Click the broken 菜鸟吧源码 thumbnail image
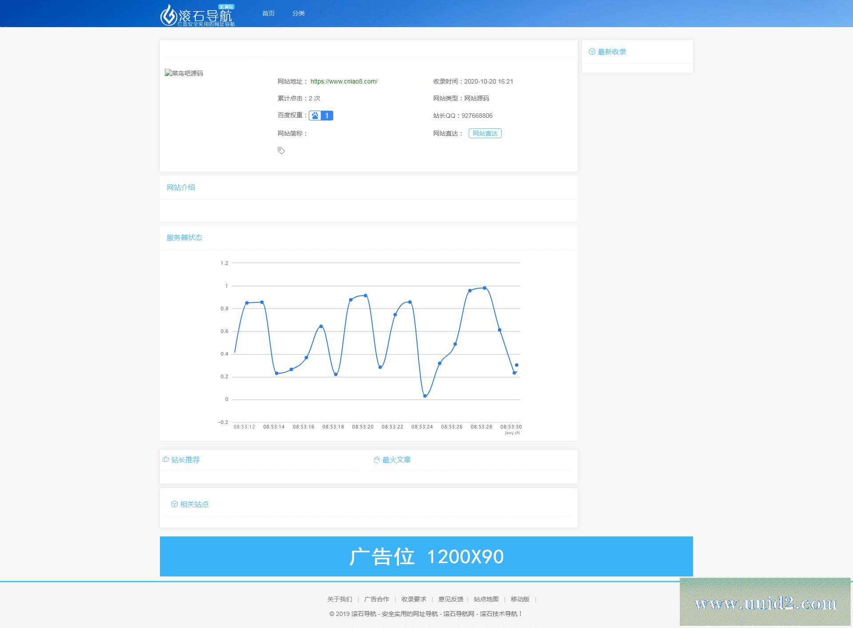The image size is (853, 628). click(x=184, y=73)
